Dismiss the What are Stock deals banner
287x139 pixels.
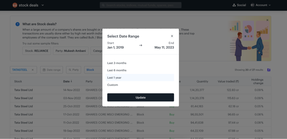267,20
